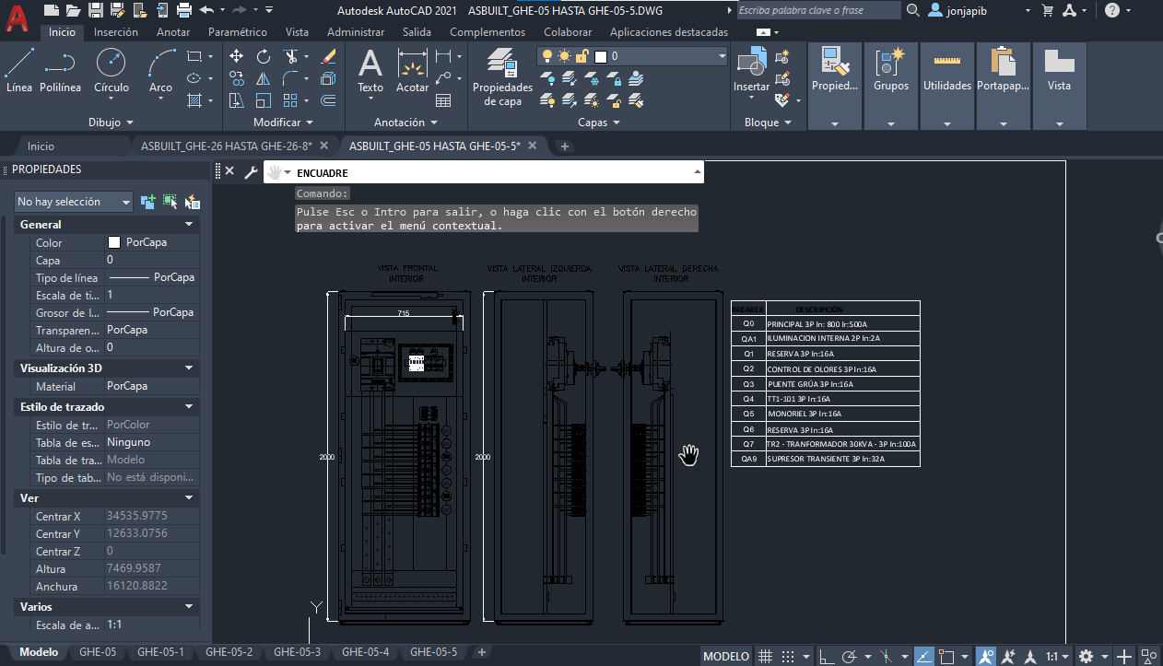
Task: Click the Texto annotation tool
Action: pyautogui.click(x=370, y=71)
